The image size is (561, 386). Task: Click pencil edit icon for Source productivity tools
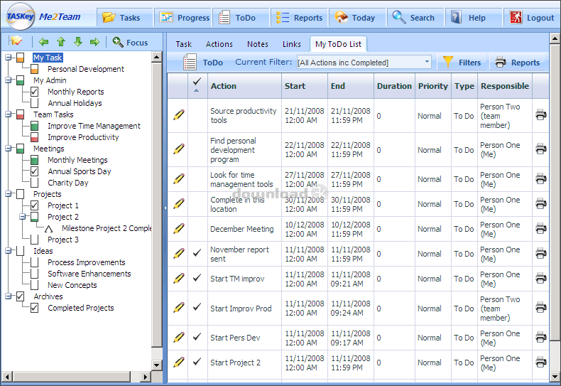178,115
